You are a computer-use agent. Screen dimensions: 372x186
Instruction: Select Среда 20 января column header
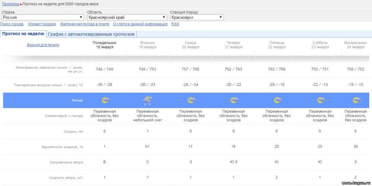tap(190, 45)
